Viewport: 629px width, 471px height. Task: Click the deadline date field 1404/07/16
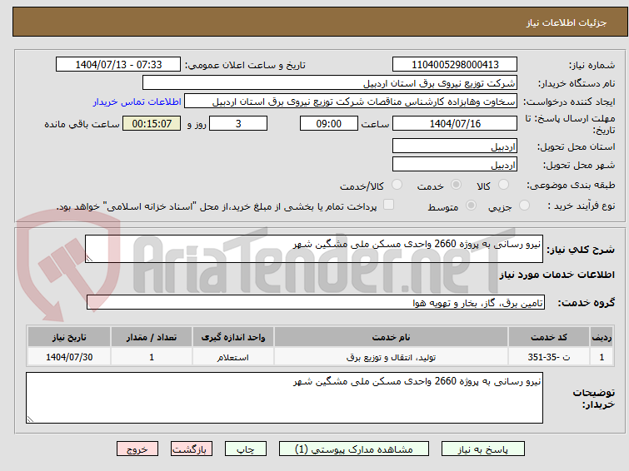point(455,123)
